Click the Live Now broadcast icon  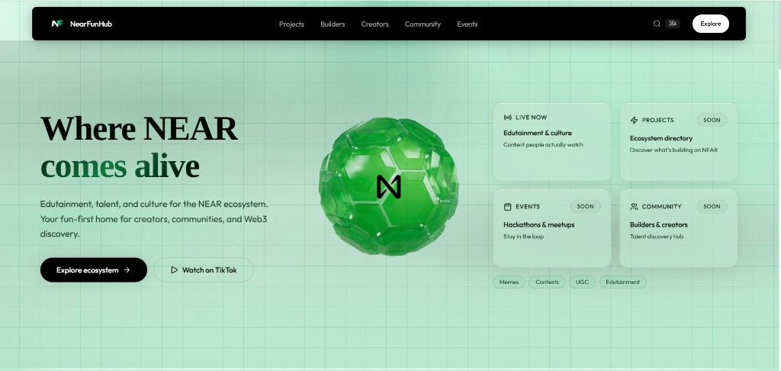click(507, 118)
